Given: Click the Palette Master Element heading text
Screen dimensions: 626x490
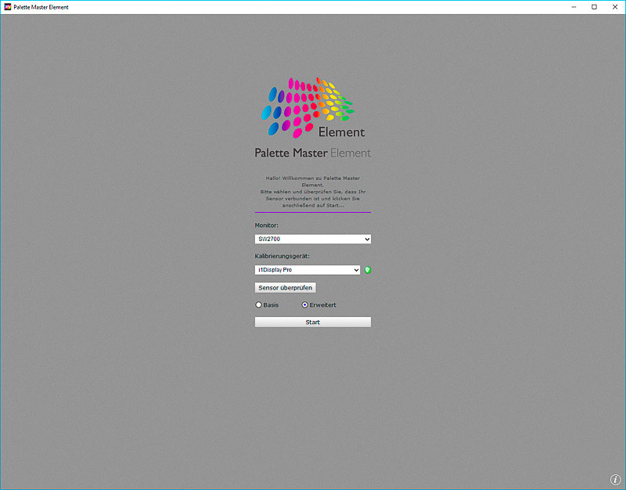Looking at the screenshot, I should (312, 153).
